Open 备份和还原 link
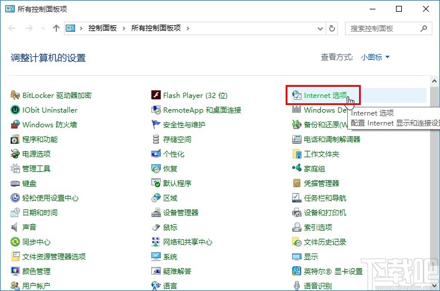The width and height of the screenshot is (440, 291). pos(326,124)
